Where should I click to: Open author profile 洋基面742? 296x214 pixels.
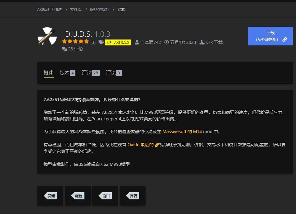pos(150,42)
